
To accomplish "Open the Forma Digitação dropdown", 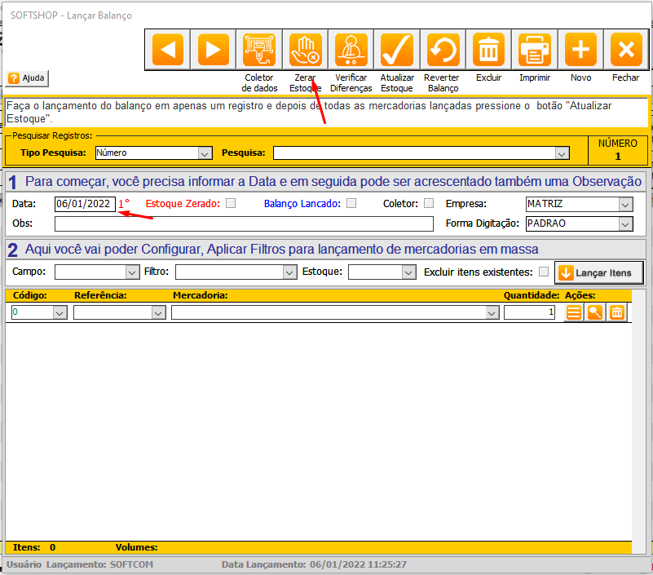I will pos(625,223).
